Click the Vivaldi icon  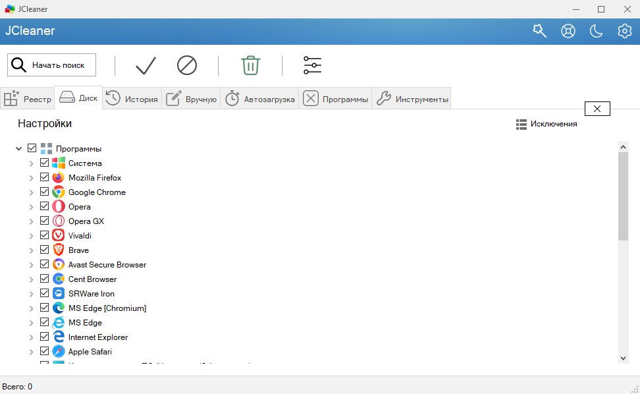click(x=59, y=236)
